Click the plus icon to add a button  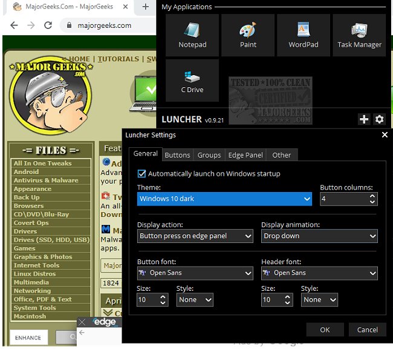point(364,119)
